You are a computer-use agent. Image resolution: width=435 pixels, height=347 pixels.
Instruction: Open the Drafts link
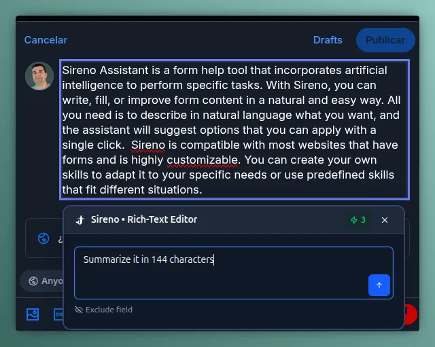coord(328,40)
